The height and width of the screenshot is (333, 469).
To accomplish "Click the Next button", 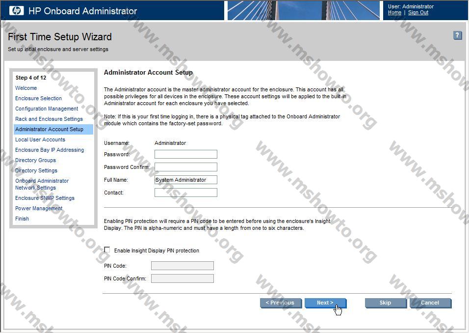I will coord(325,303).
